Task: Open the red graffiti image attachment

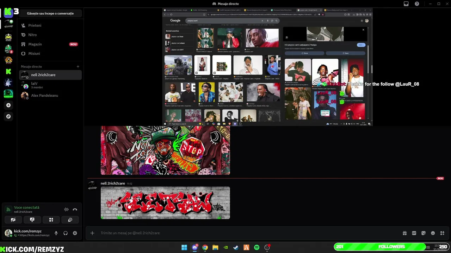Action: point(165,203)
